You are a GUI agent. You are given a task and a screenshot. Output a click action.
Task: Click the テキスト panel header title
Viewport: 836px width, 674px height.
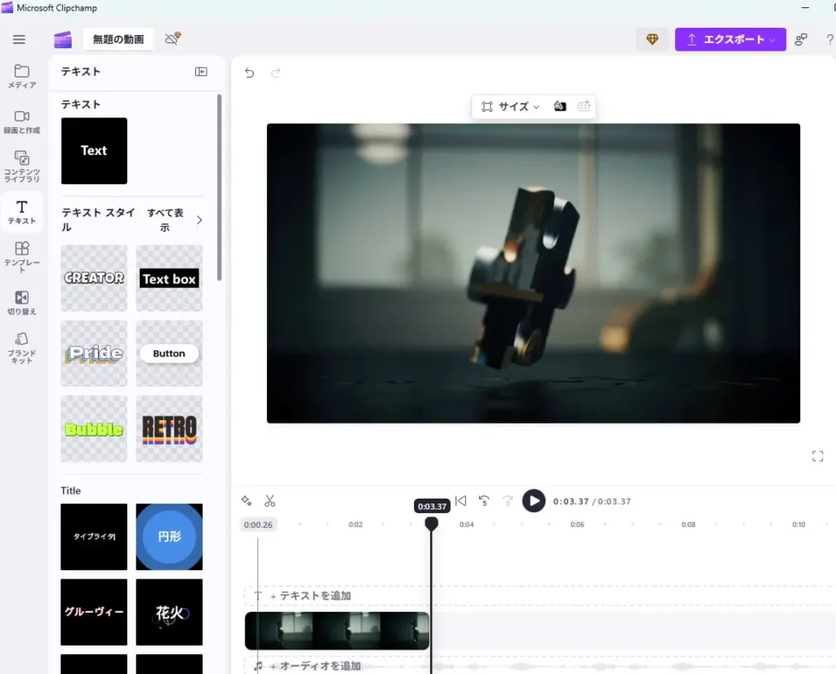(x=81, y=71)
